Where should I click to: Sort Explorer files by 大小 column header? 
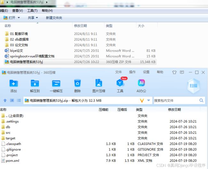[141, 26]
